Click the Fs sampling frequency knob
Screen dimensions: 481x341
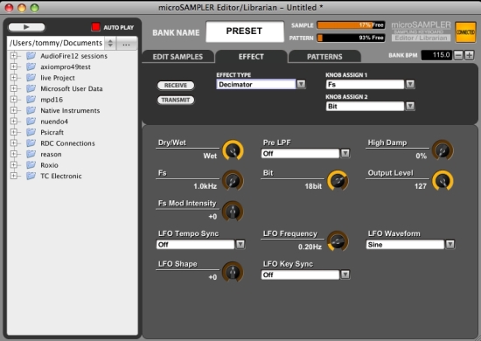pos(233,181)
